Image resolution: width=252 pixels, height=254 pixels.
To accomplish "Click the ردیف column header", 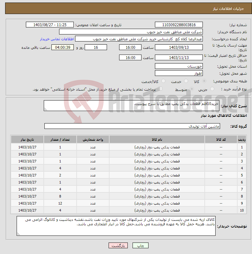I will tap(242, 139).
